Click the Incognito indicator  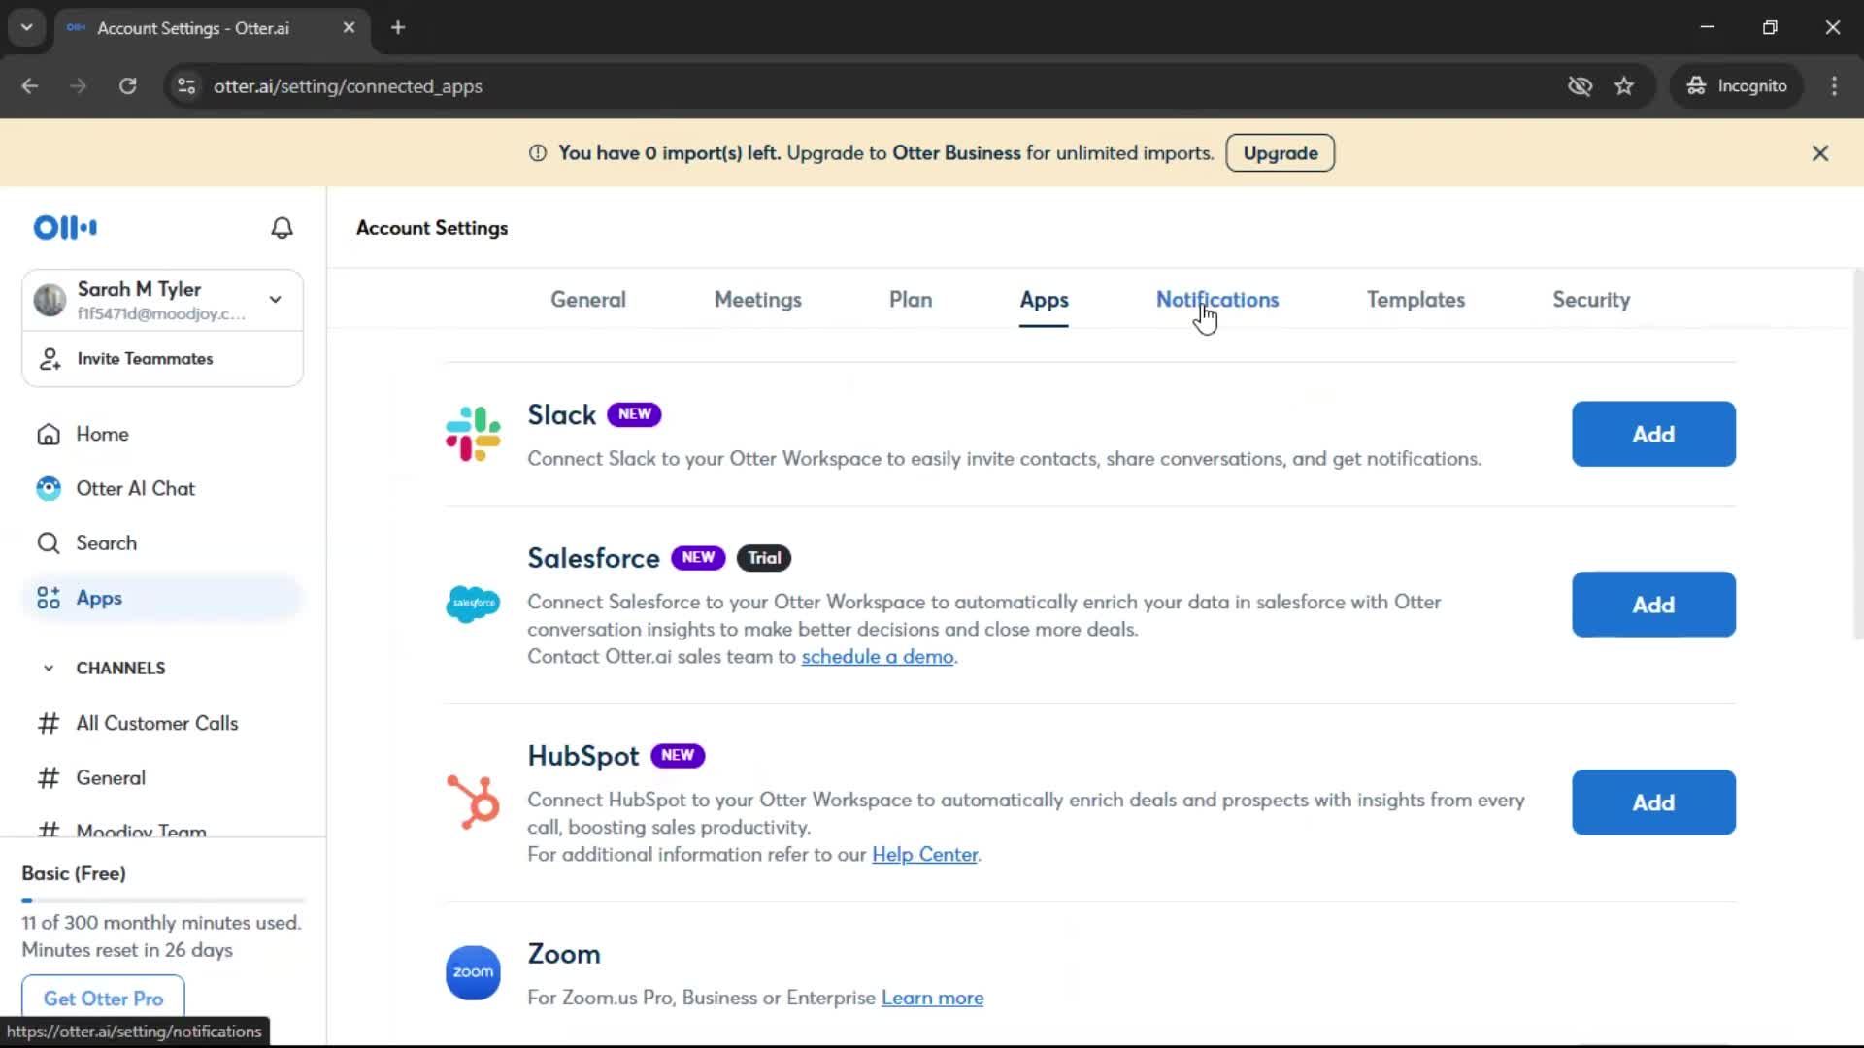1737,86
